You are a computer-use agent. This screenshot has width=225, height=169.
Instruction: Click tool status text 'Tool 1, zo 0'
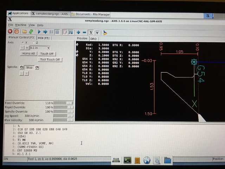52,159
